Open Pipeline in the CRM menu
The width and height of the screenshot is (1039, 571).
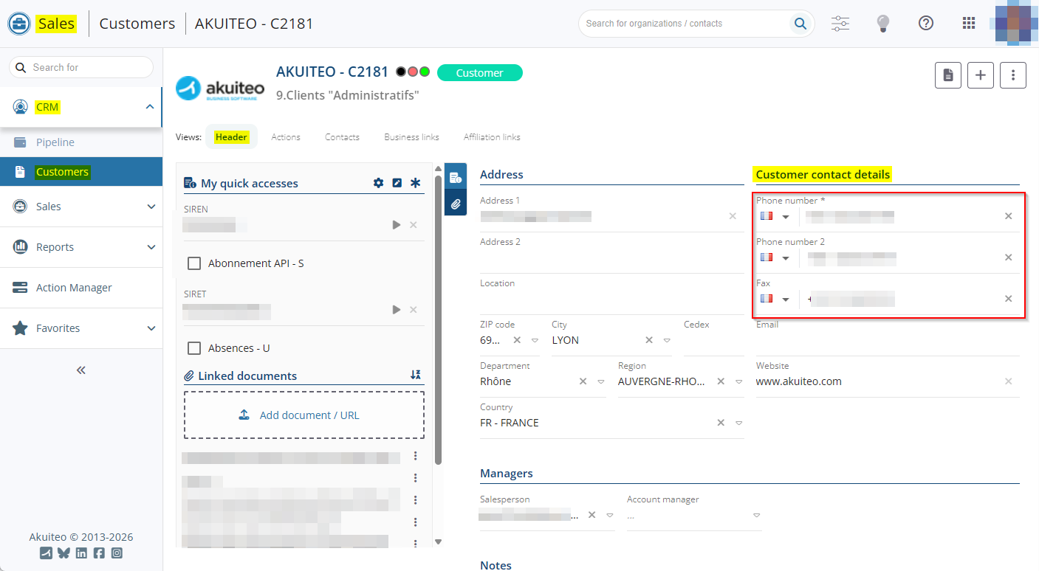pos(55,142)
